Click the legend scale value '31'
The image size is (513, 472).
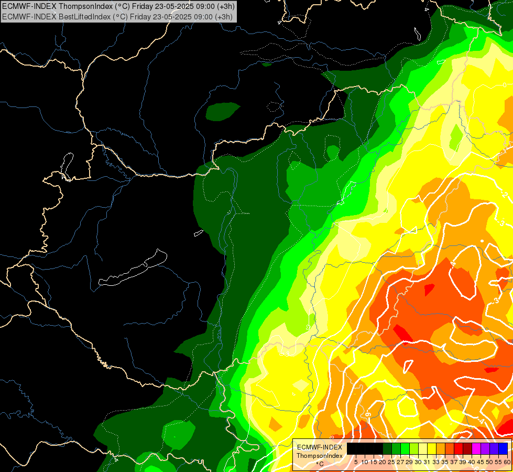pyautogui.click(x=427, y=462)
